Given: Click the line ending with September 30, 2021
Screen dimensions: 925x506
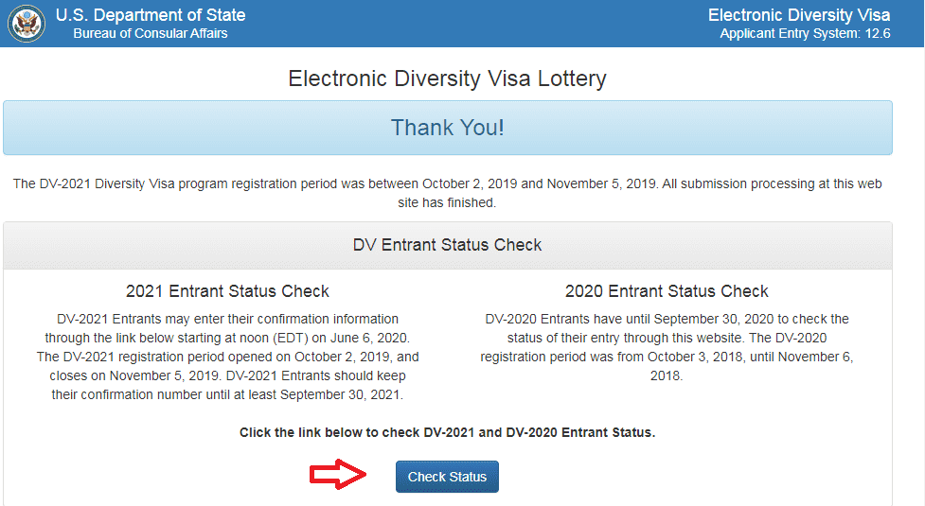Looking at the screenshot, I should pyautogui.click(x=227, y=394).
